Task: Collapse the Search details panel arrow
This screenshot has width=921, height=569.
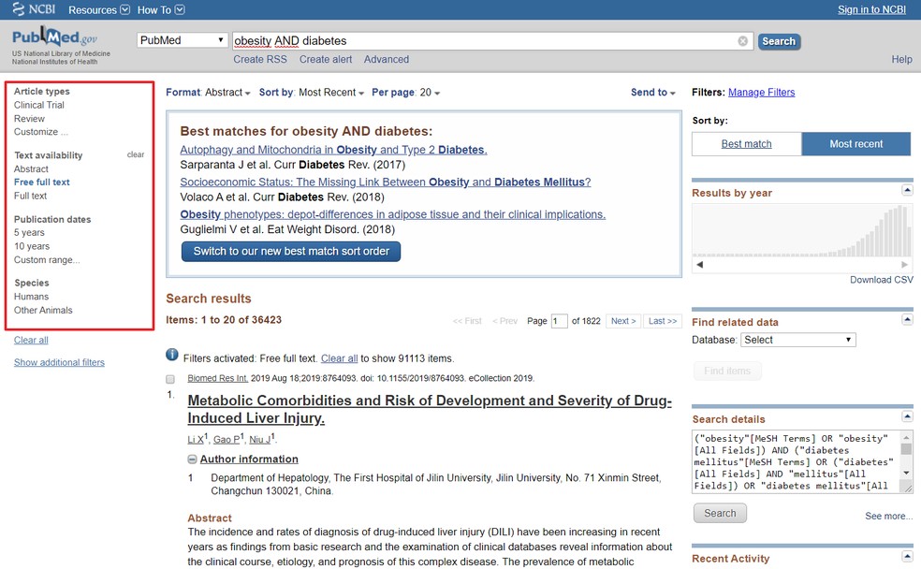Action: (x=906, y=416)
